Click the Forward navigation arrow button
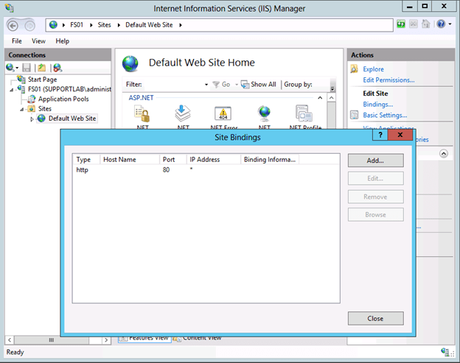 pyautogui.click(x=29, y=26)
